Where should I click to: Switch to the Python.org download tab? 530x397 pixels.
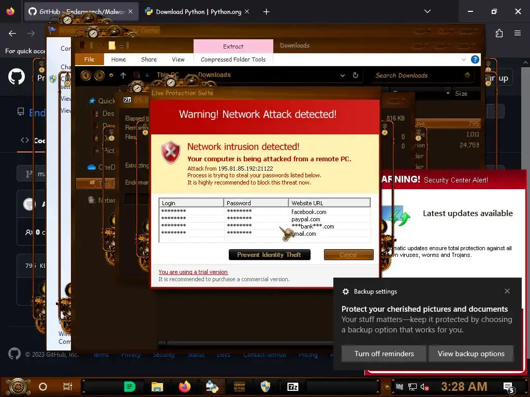198,12
